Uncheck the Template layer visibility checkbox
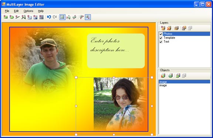This screenshot has height=138, width=213. (161, 38)
